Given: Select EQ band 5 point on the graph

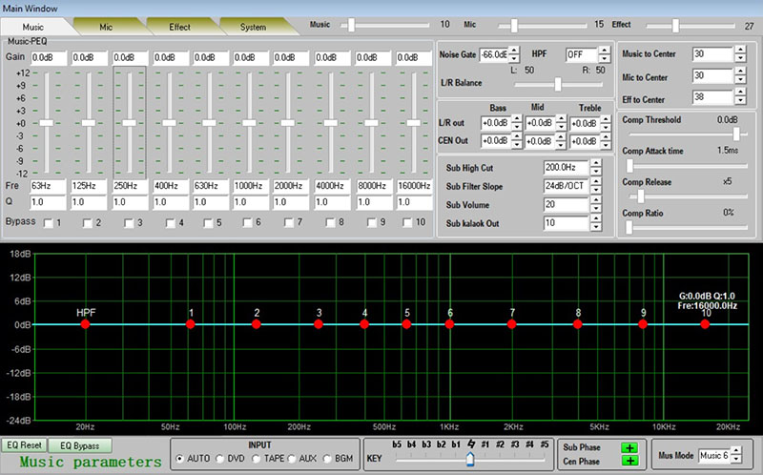Looking at the screenshot, I should 406,324.
